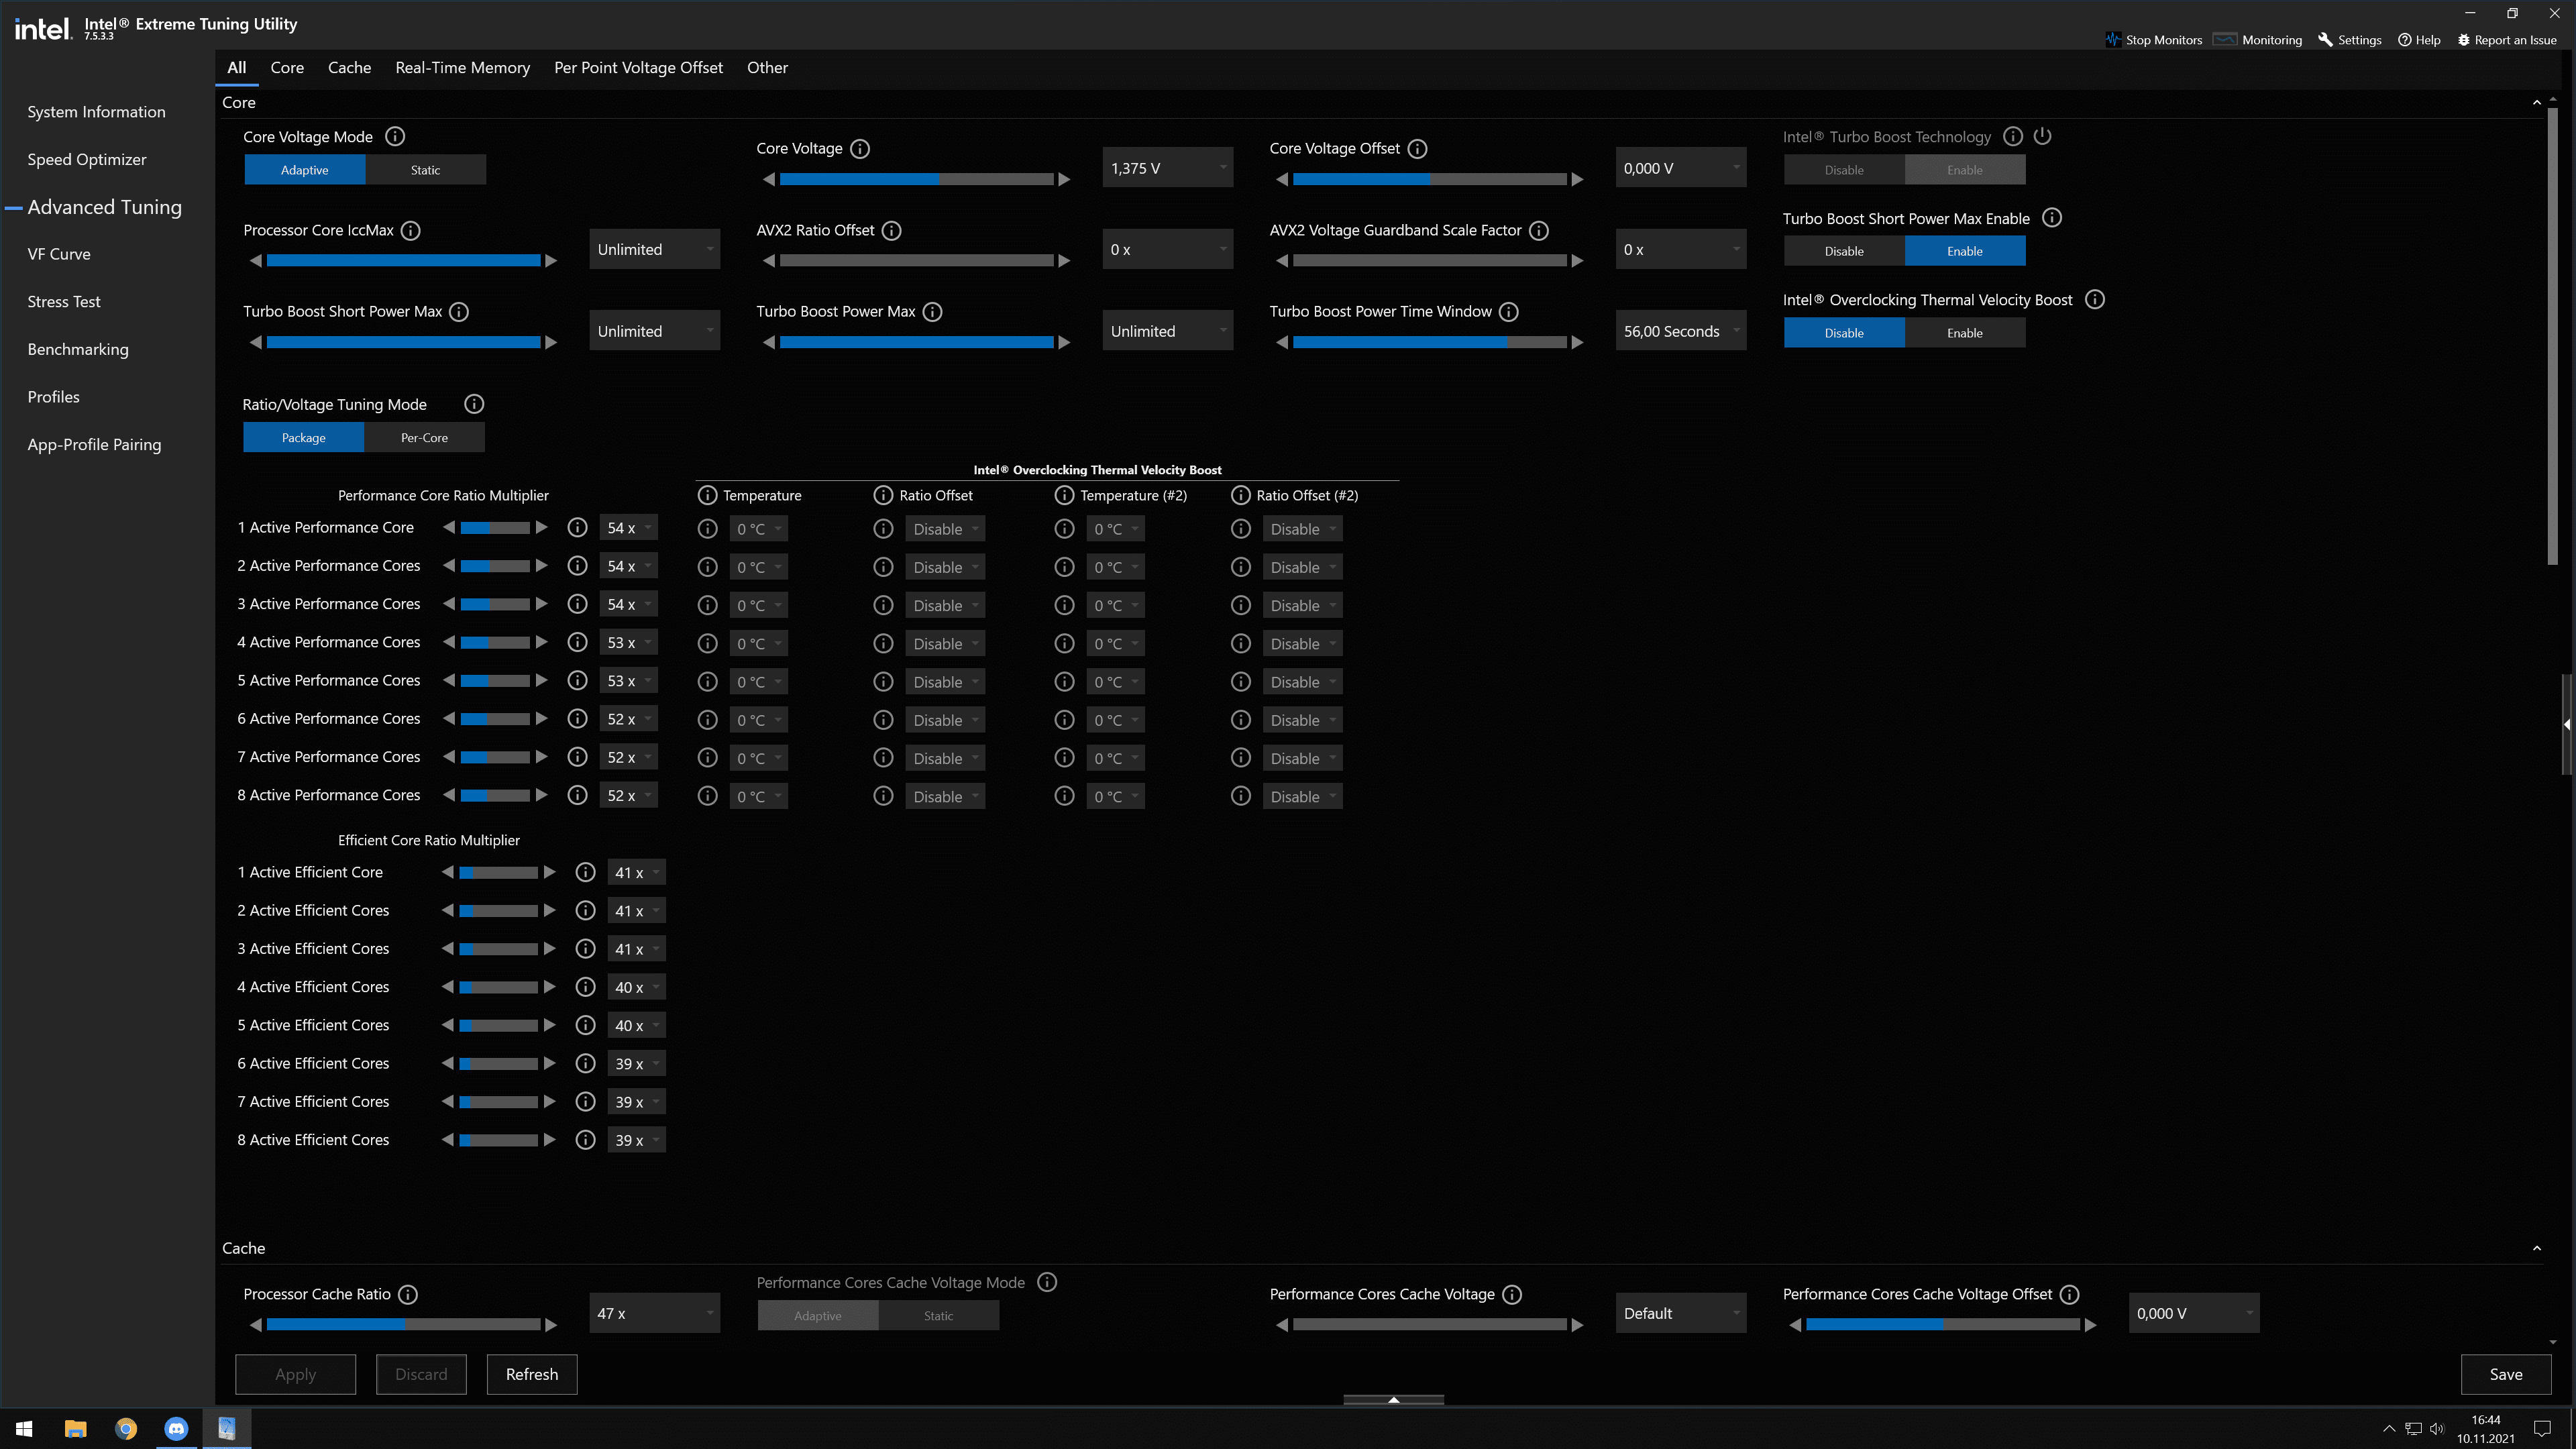Viewport: 2576px width, 1449px height.
Task: Set Core Voltage Mode to Adaptive
Action: 304,170
